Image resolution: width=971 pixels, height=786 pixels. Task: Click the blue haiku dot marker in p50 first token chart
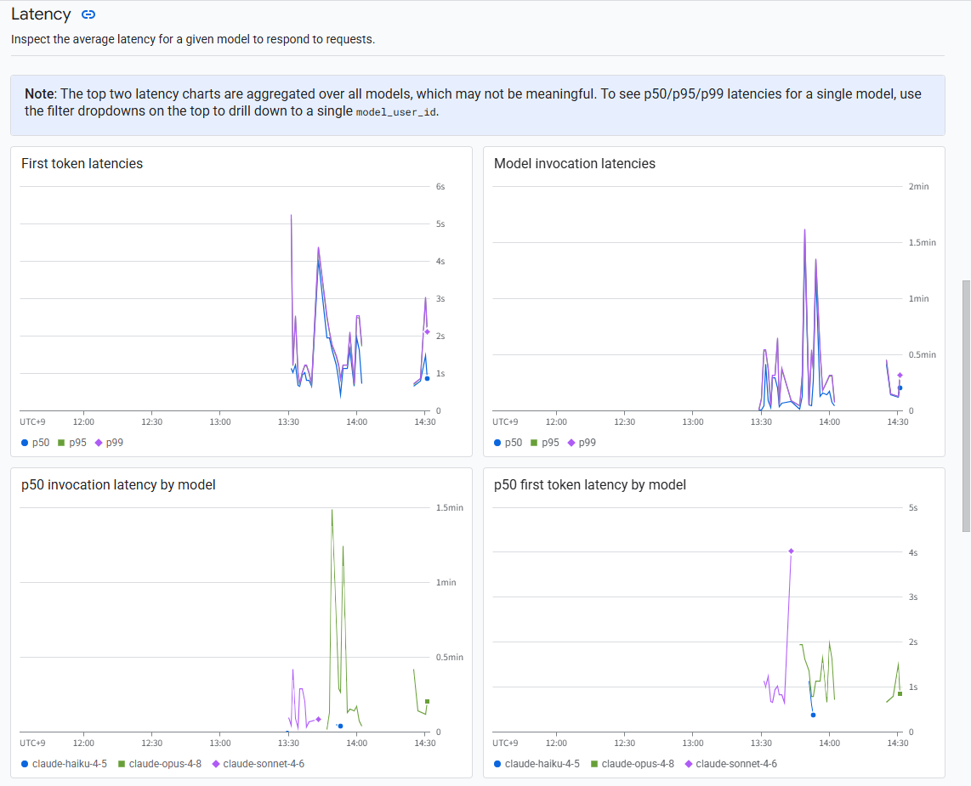(x=813, y=715)
